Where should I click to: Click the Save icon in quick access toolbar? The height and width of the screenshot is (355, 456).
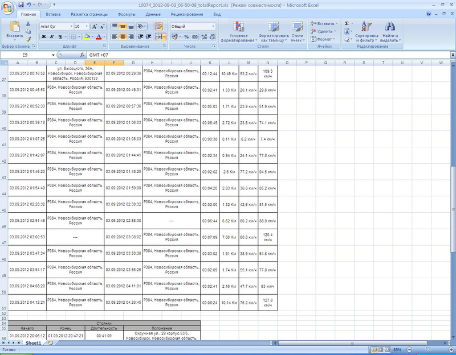21,4
